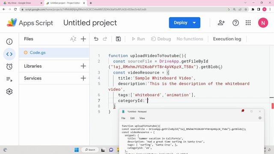Reload the page in browser
Viewport: 274px width, 154px height.
pyautogui.click(x=15, y=9)
